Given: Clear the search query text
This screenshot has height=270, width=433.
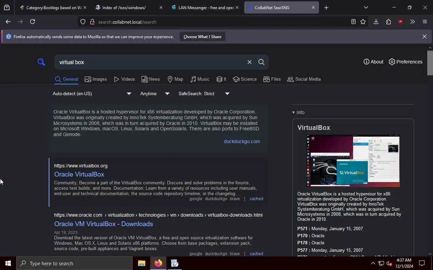Looking at the screenshot, I should [249, 62].
